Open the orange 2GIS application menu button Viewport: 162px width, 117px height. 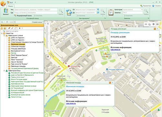[3, 4]
